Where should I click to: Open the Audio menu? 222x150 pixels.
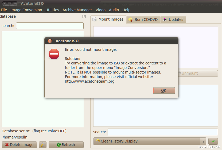(x=114, y=10)
